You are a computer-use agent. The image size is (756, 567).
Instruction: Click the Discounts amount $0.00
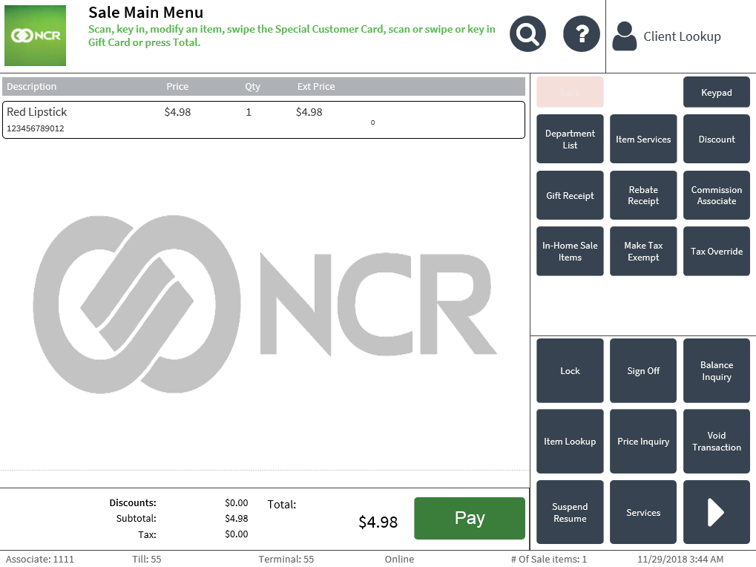(236, 503)
